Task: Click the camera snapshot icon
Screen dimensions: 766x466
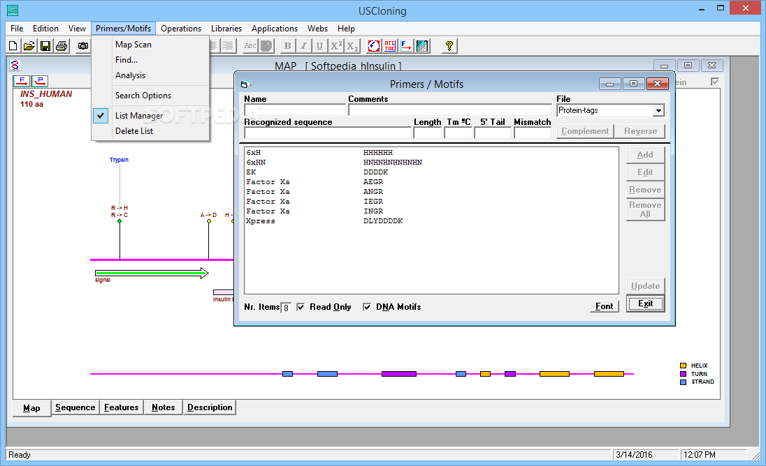Action: click(x=83, y=46)
